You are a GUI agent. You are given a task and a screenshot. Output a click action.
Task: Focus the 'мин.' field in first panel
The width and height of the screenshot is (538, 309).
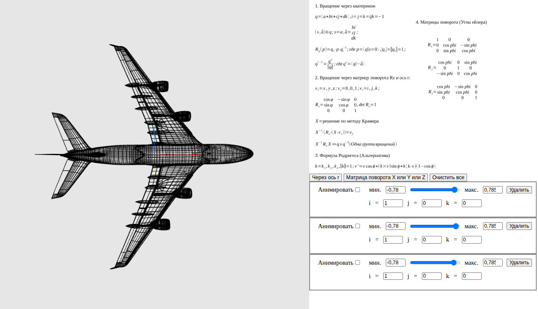tap(396, 190)
